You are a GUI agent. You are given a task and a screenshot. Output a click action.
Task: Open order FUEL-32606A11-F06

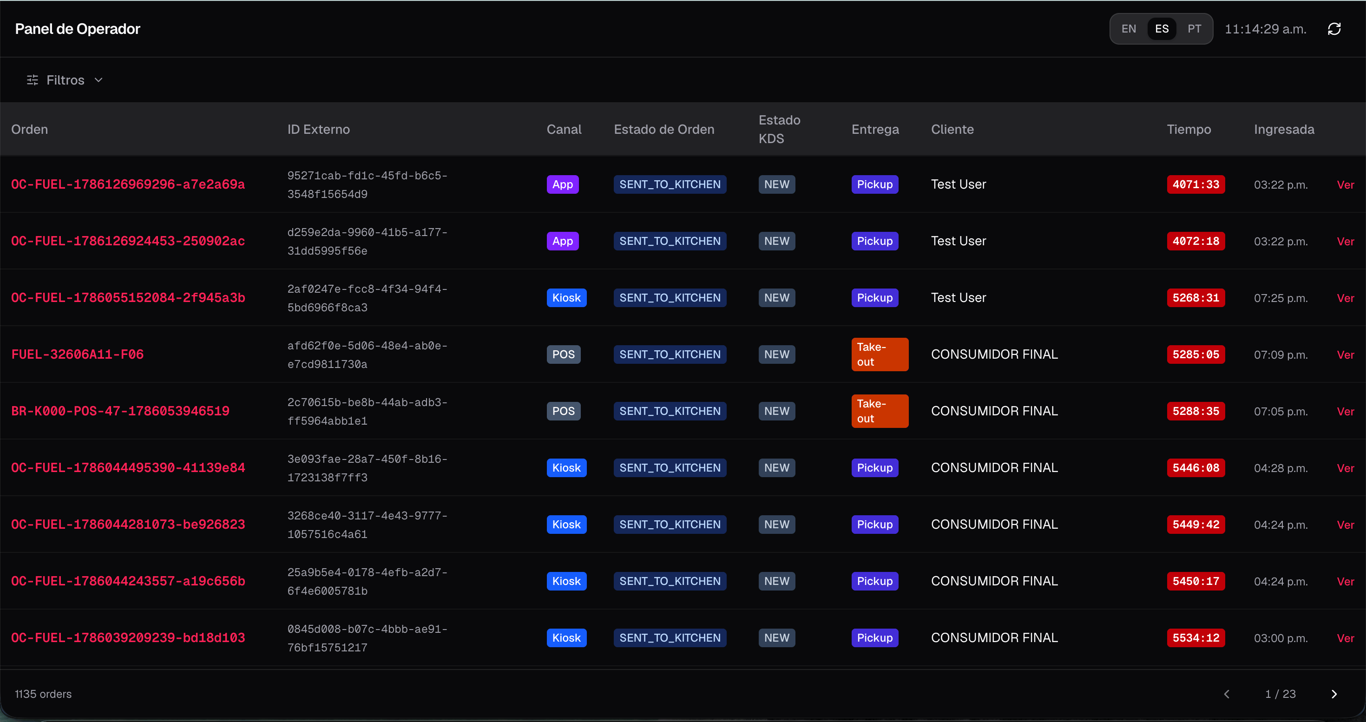click(78, 354)
